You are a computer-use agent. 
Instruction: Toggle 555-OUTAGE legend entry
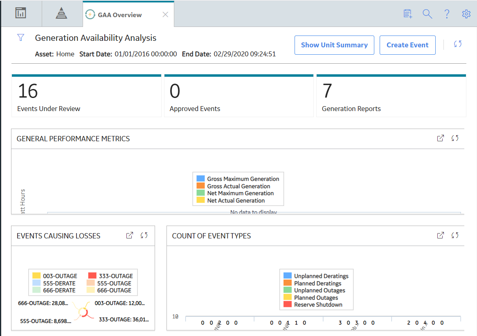click(109, 283)
